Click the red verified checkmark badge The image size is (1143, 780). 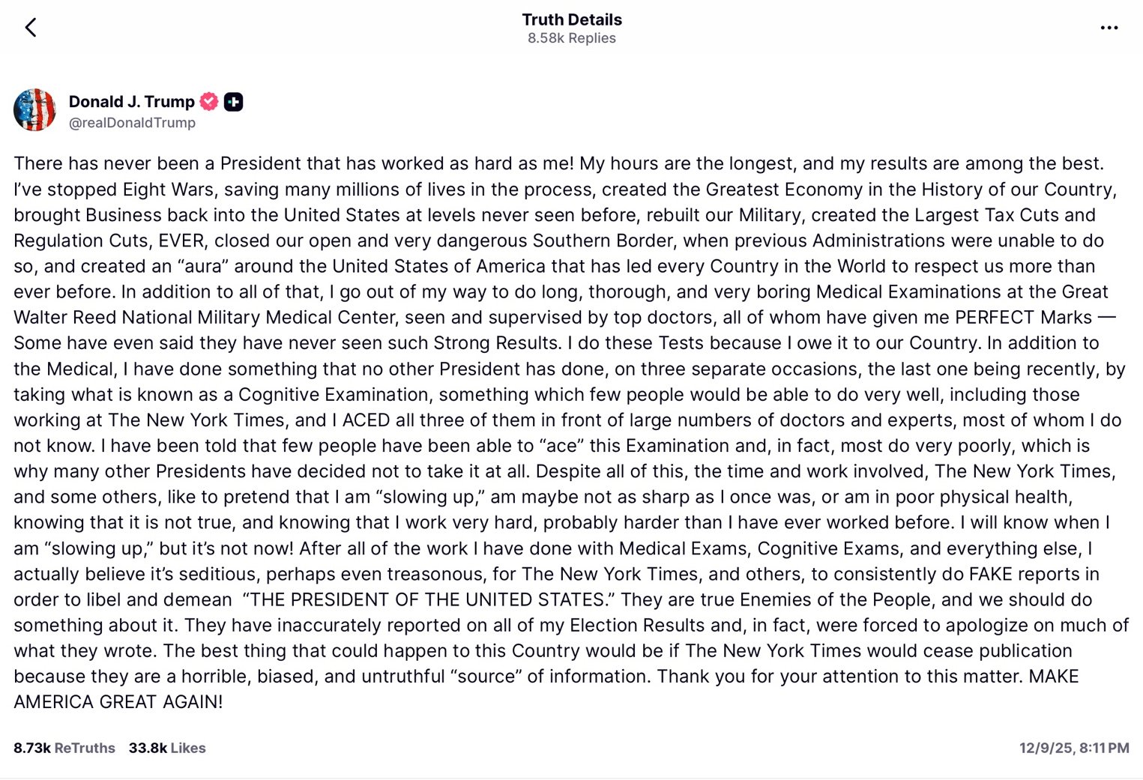[x=209, y=102]
